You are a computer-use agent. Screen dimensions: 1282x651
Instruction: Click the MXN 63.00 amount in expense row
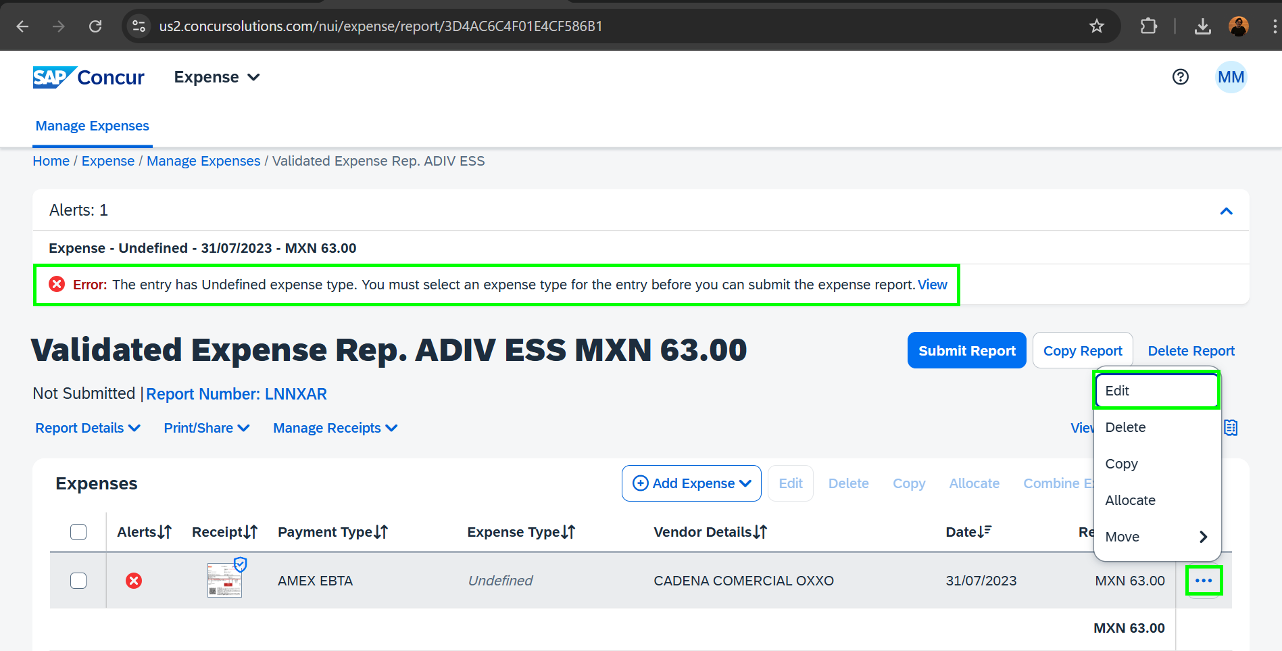coord(1129,581)
